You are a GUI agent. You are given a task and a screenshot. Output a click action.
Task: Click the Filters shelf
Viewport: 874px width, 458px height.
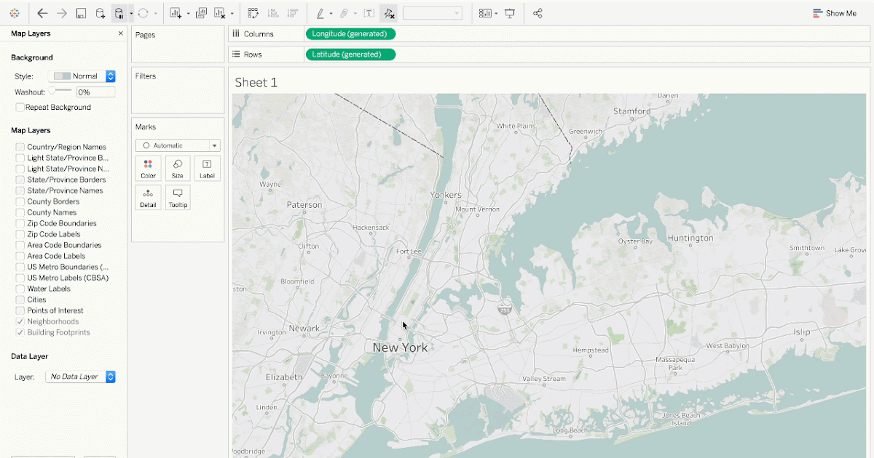178,90
